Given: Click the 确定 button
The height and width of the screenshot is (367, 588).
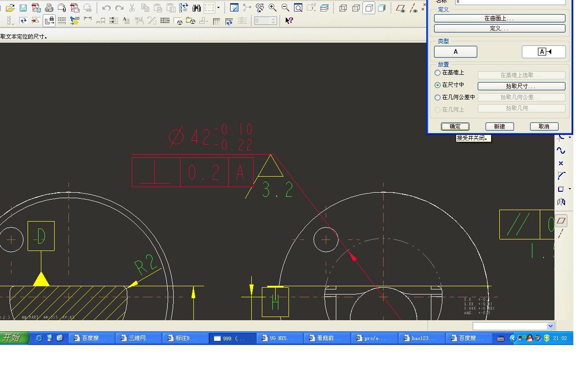Looking at the screenshot, I should pos(455,127).
